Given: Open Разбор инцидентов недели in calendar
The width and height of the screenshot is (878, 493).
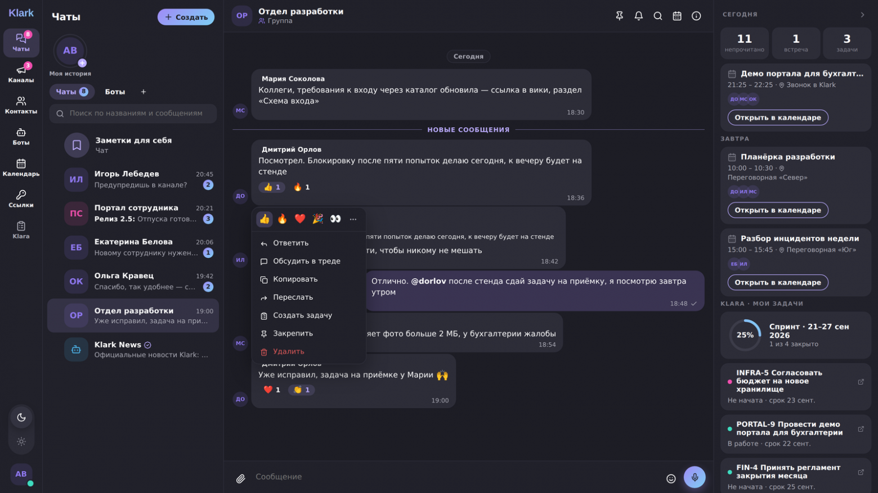Looking at the screenshot, I should [778, 282].
